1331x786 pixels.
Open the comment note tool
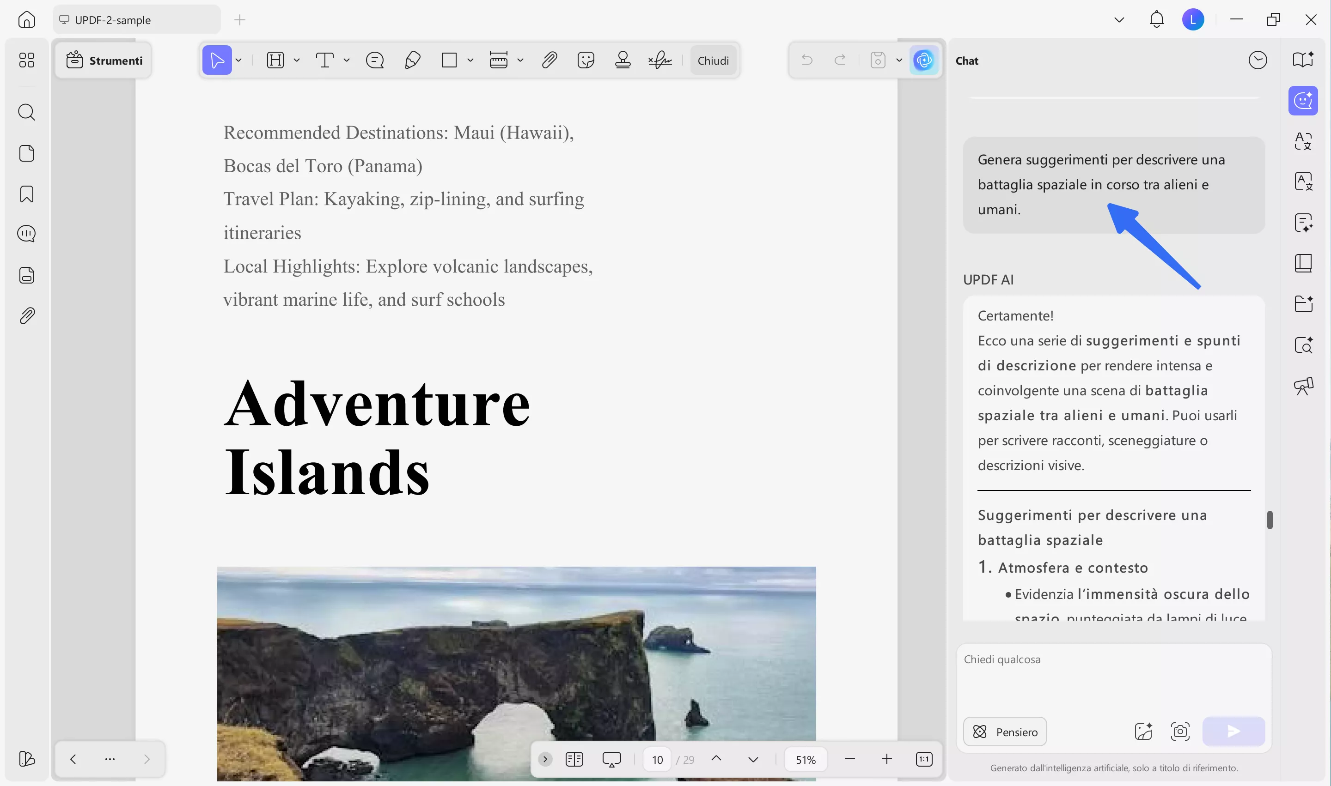375,60
